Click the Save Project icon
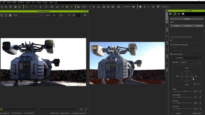205x115 pixels. point(10,7)
